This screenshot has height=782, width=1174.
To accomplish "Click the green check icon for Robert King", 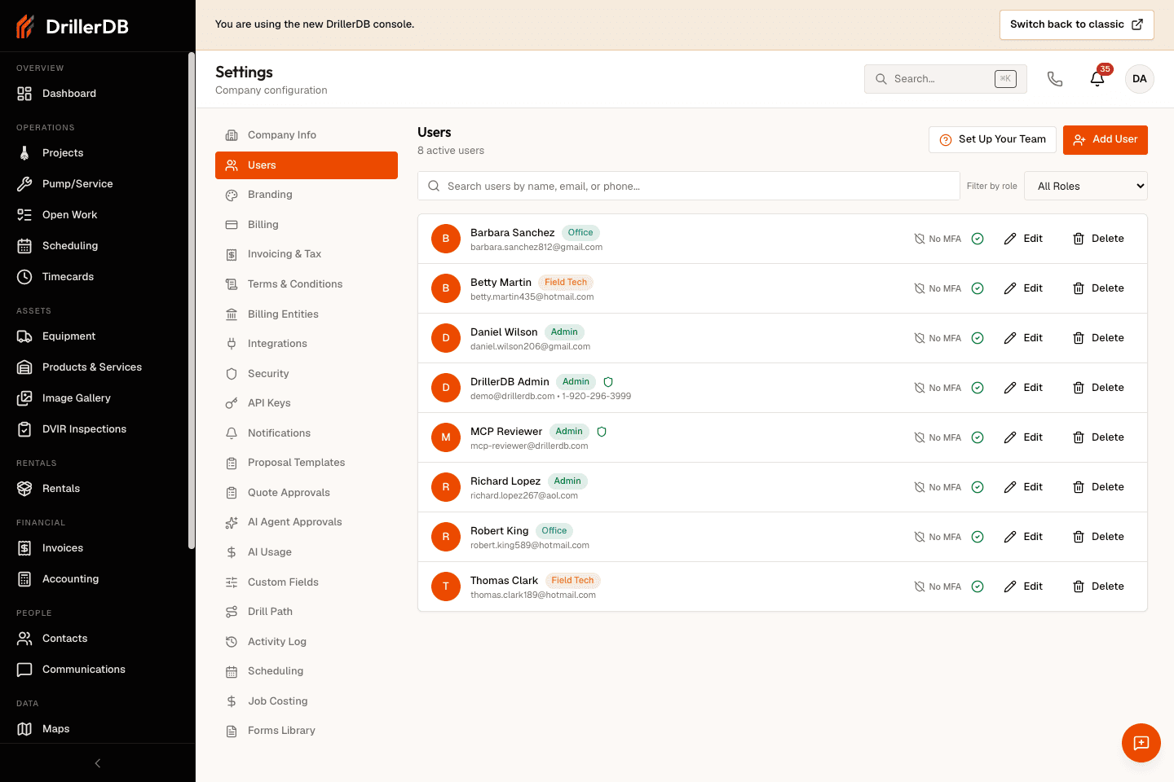I will click(978, 537).
